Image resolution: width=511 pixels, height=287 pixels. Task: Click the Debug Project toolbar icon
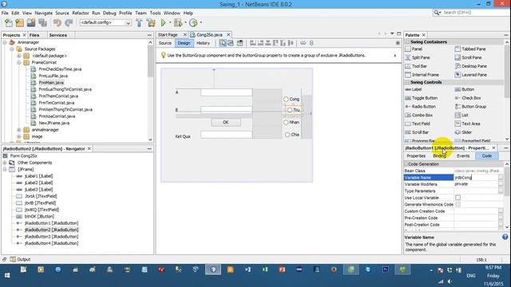click(178, 23)
